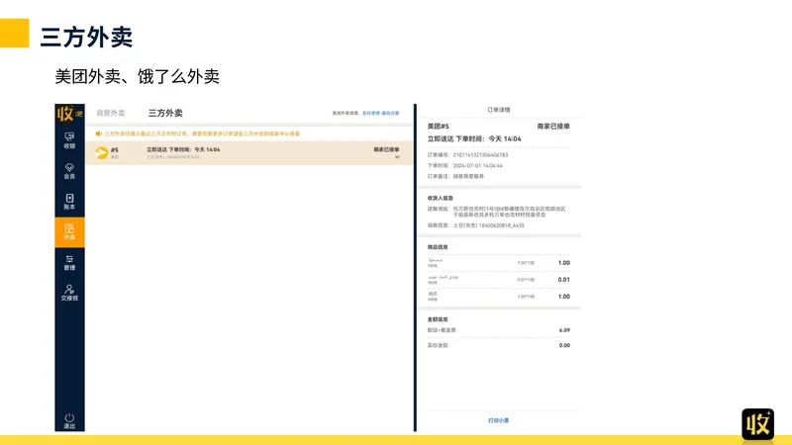Click the 订单详情 panel header

[x=499, y=110]
